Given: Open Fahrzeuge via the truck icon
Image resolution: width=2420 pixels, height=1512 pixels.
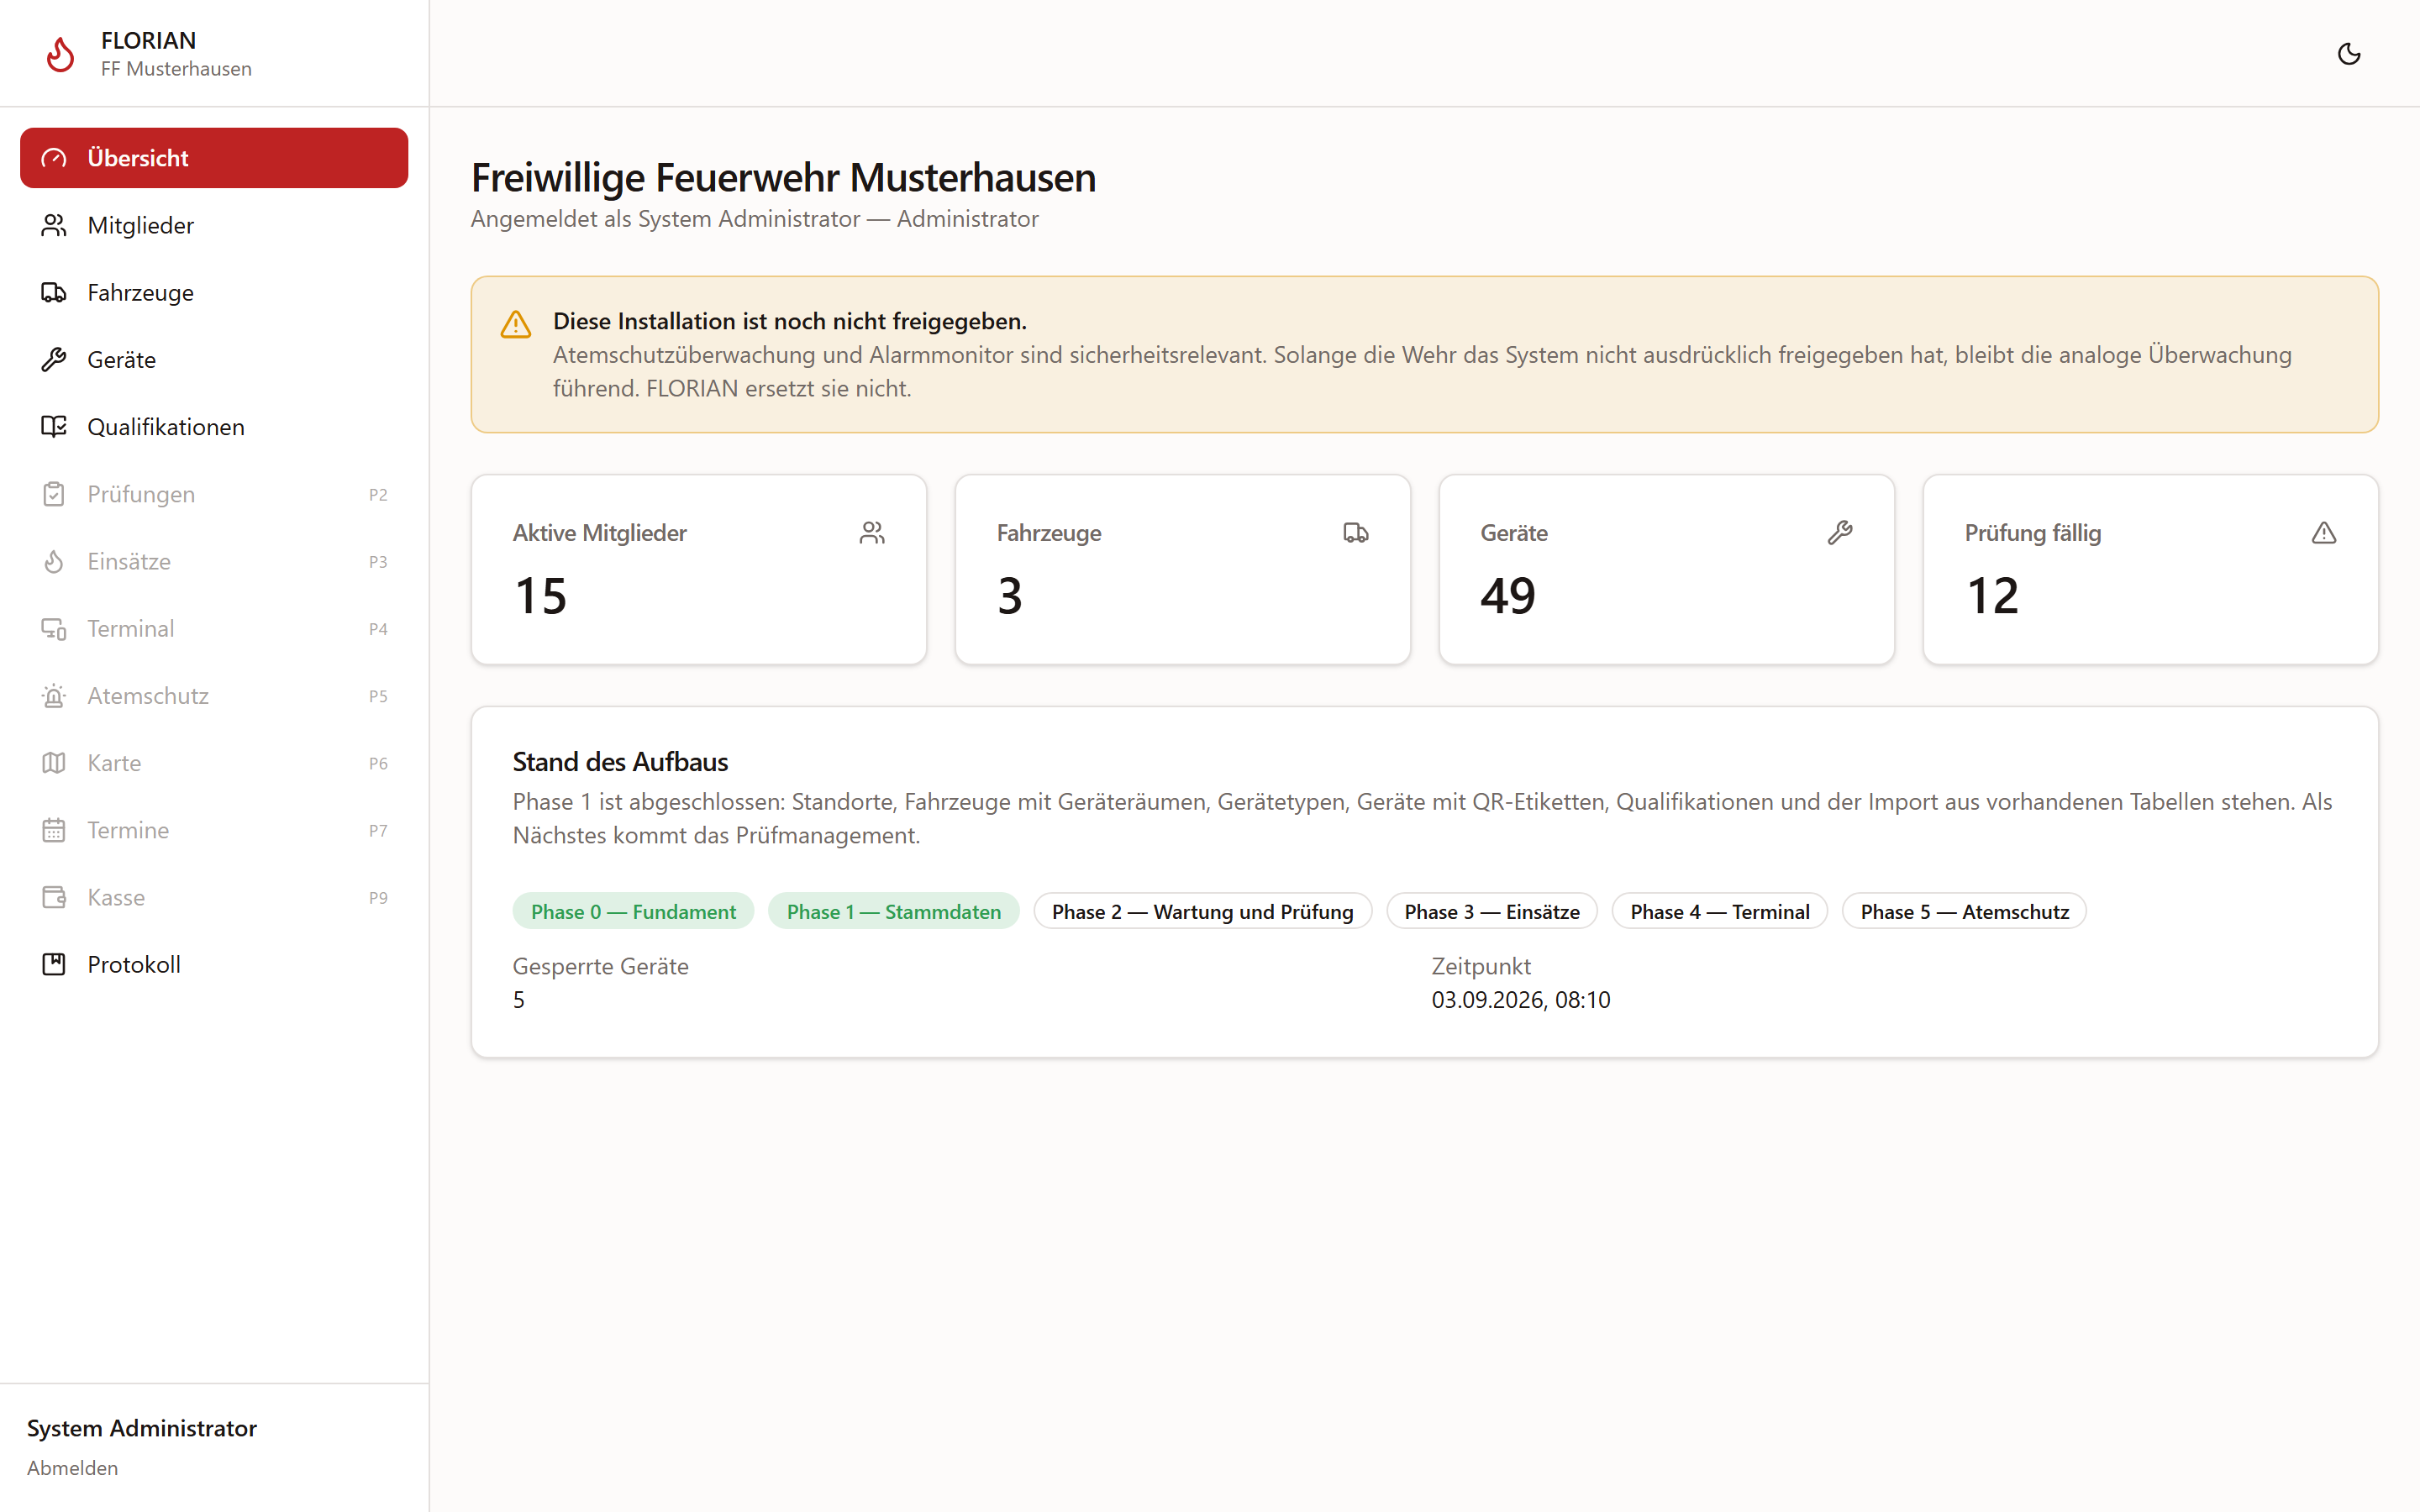Looking at the screenshot, I should 54,292.
